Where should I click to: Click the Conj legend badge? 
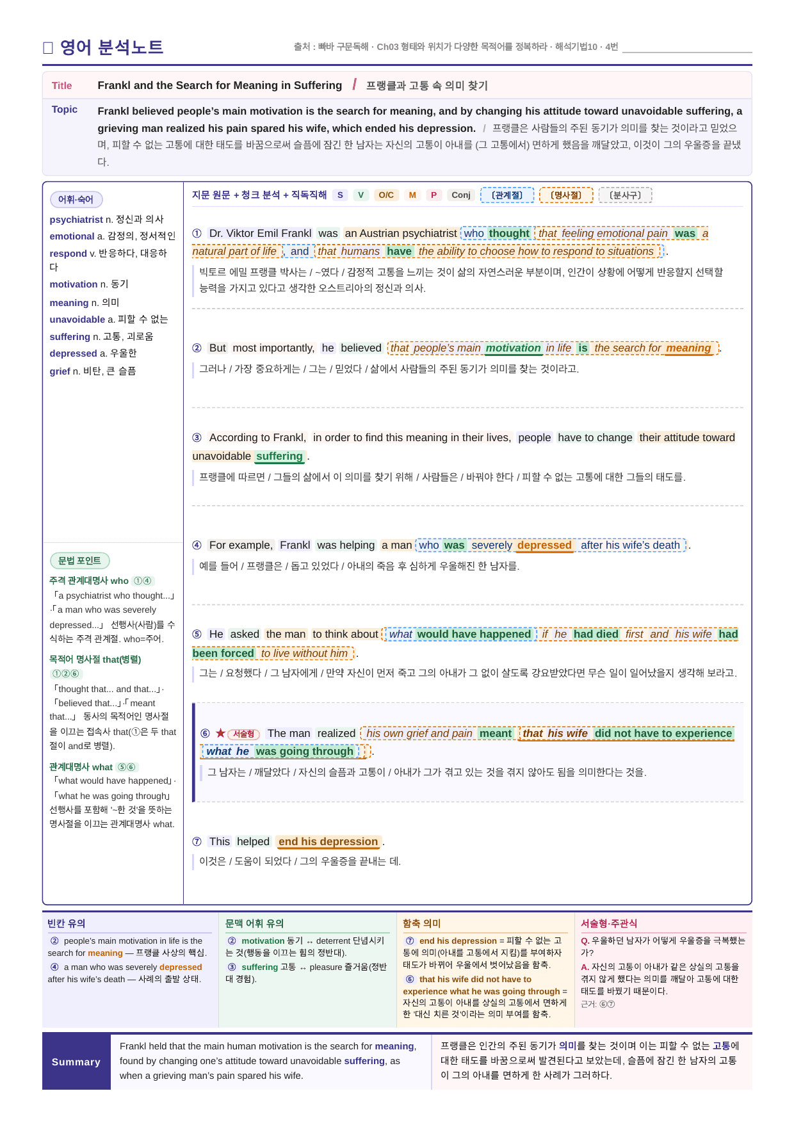pos(461,195)
